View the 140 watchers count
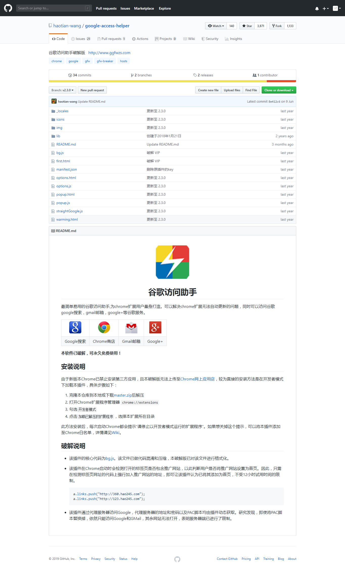The image size is (345, 575). pos(232,26)
